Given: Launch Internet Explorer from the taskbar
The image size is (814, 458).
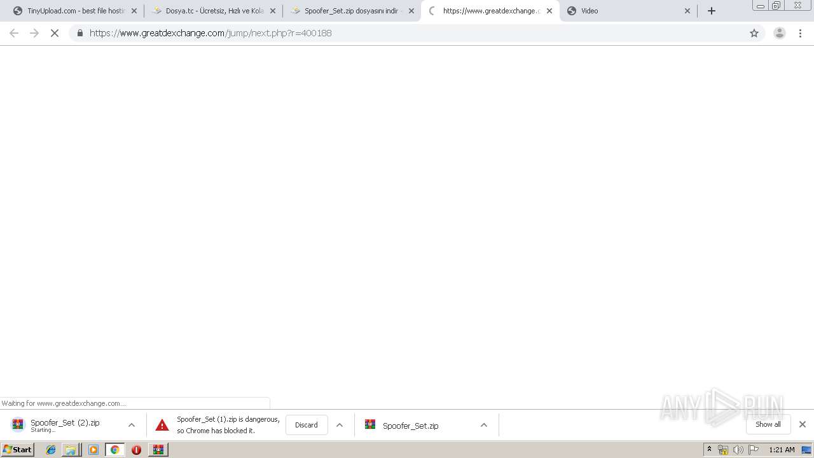Looking at the screenshot, I should coord(51,450).
